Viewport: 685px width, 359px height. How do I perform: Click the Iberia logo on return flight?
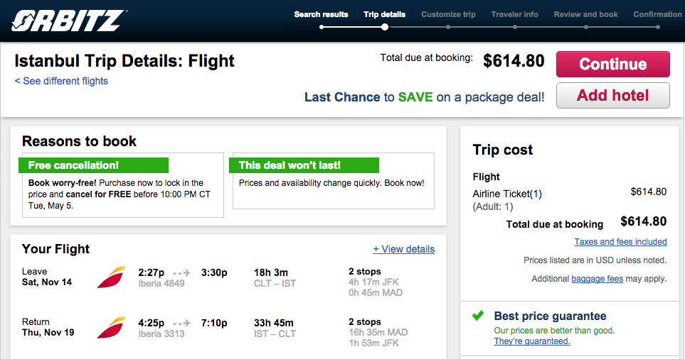(x=111, y=328)
